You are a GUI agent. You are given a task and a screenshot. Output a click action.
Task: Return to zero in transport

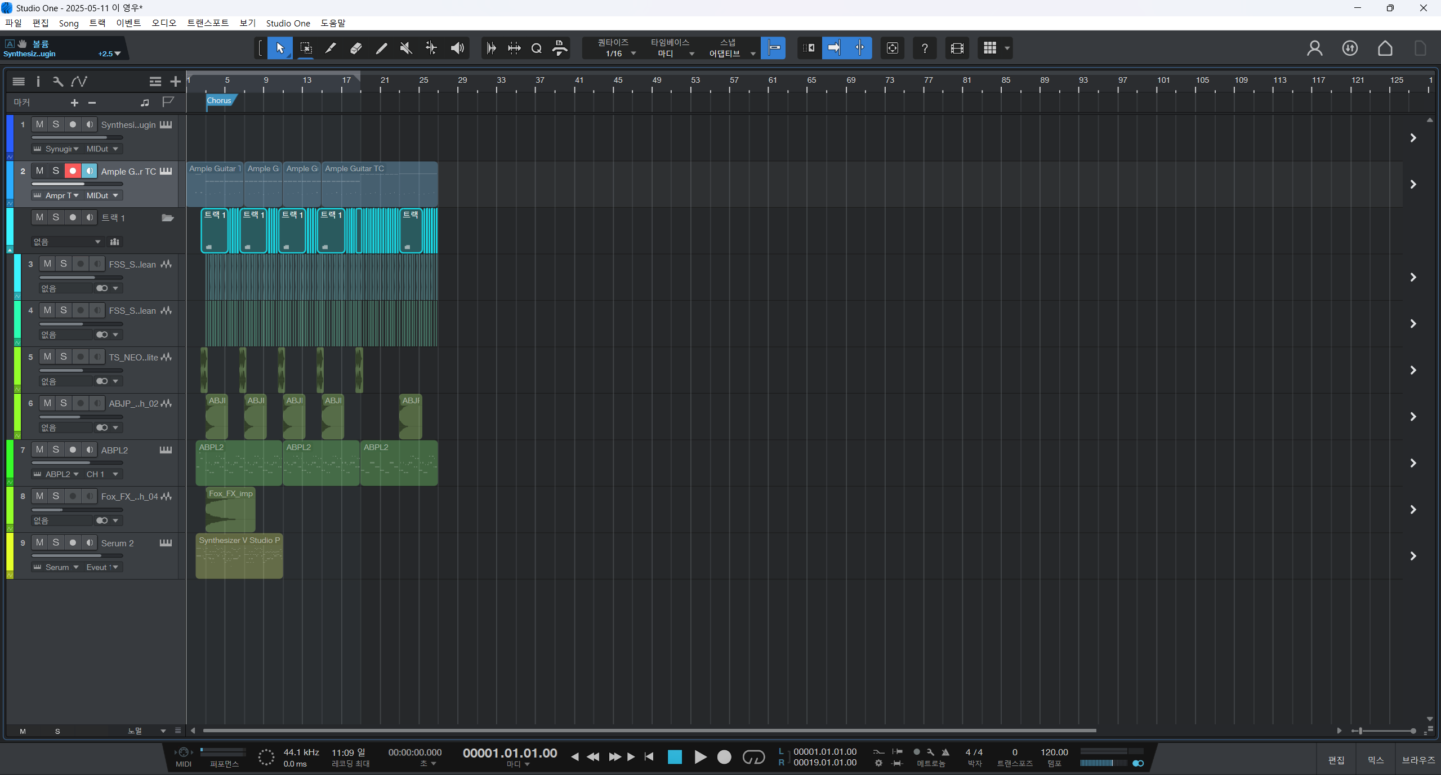coord(649,756)
